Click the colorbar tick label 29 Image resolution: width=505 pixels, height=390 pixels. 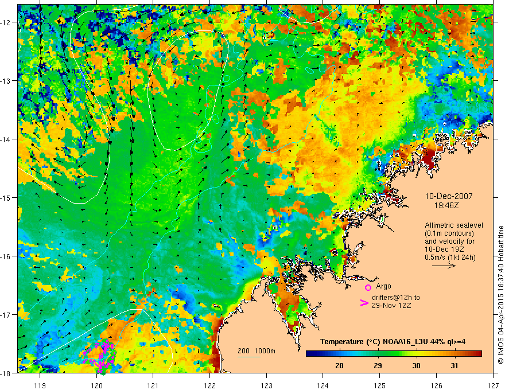click(x=378, y=365)
